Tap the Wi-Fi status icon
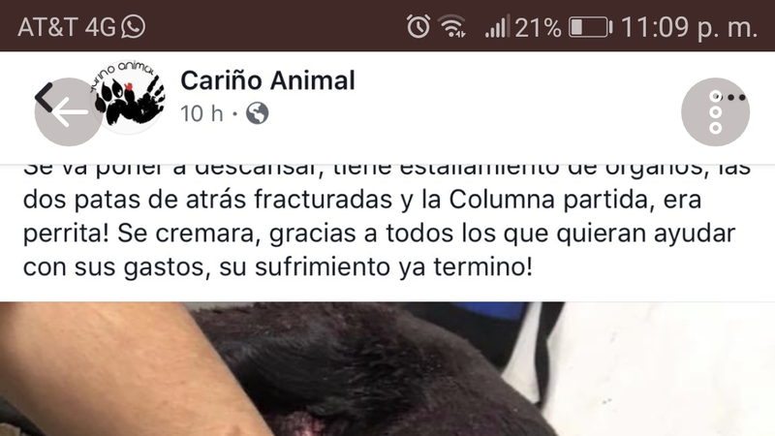 [453, 26]
